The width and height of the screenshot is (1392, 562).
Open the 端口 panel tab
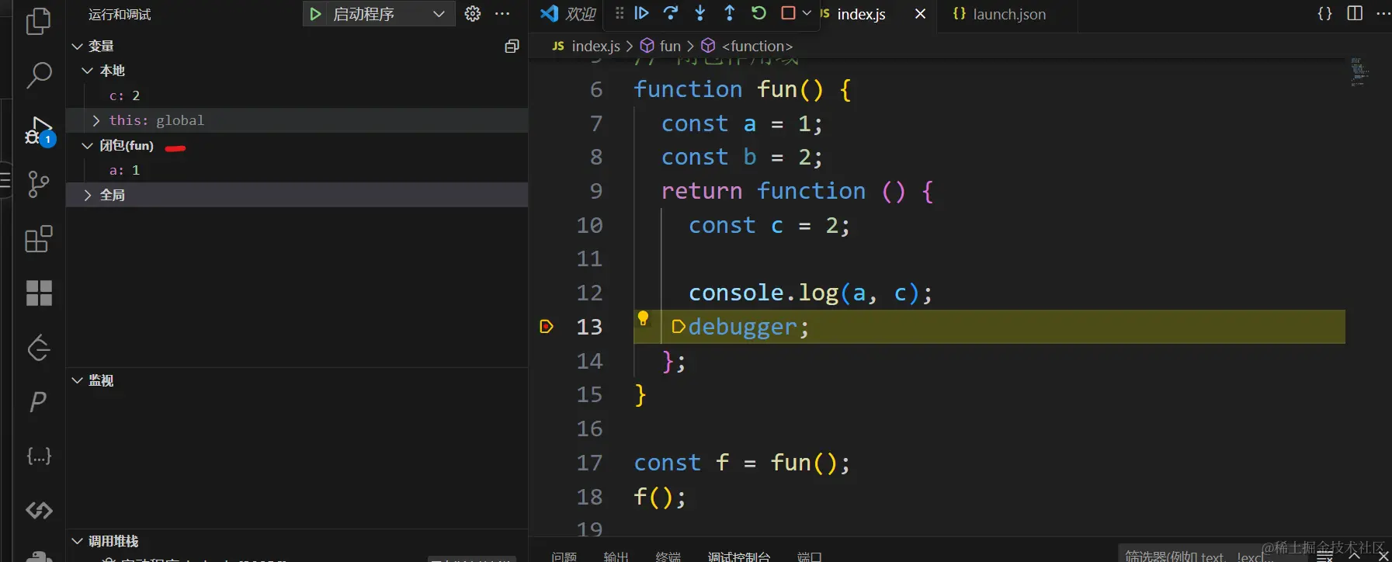(810, 556)
